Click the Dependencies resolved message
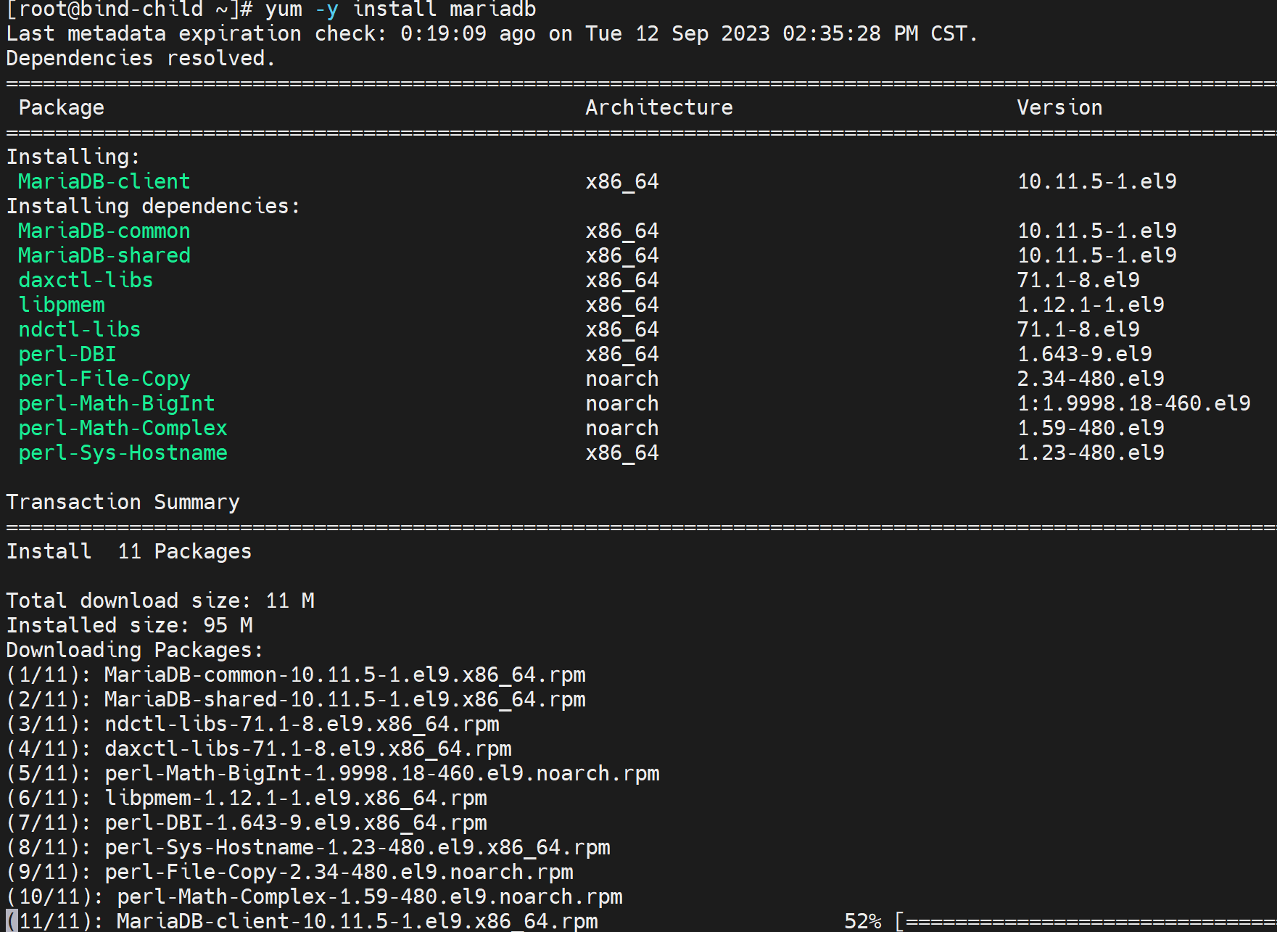Image resolution: width=1277 pixels, height=932 pixels. [141, 58]
